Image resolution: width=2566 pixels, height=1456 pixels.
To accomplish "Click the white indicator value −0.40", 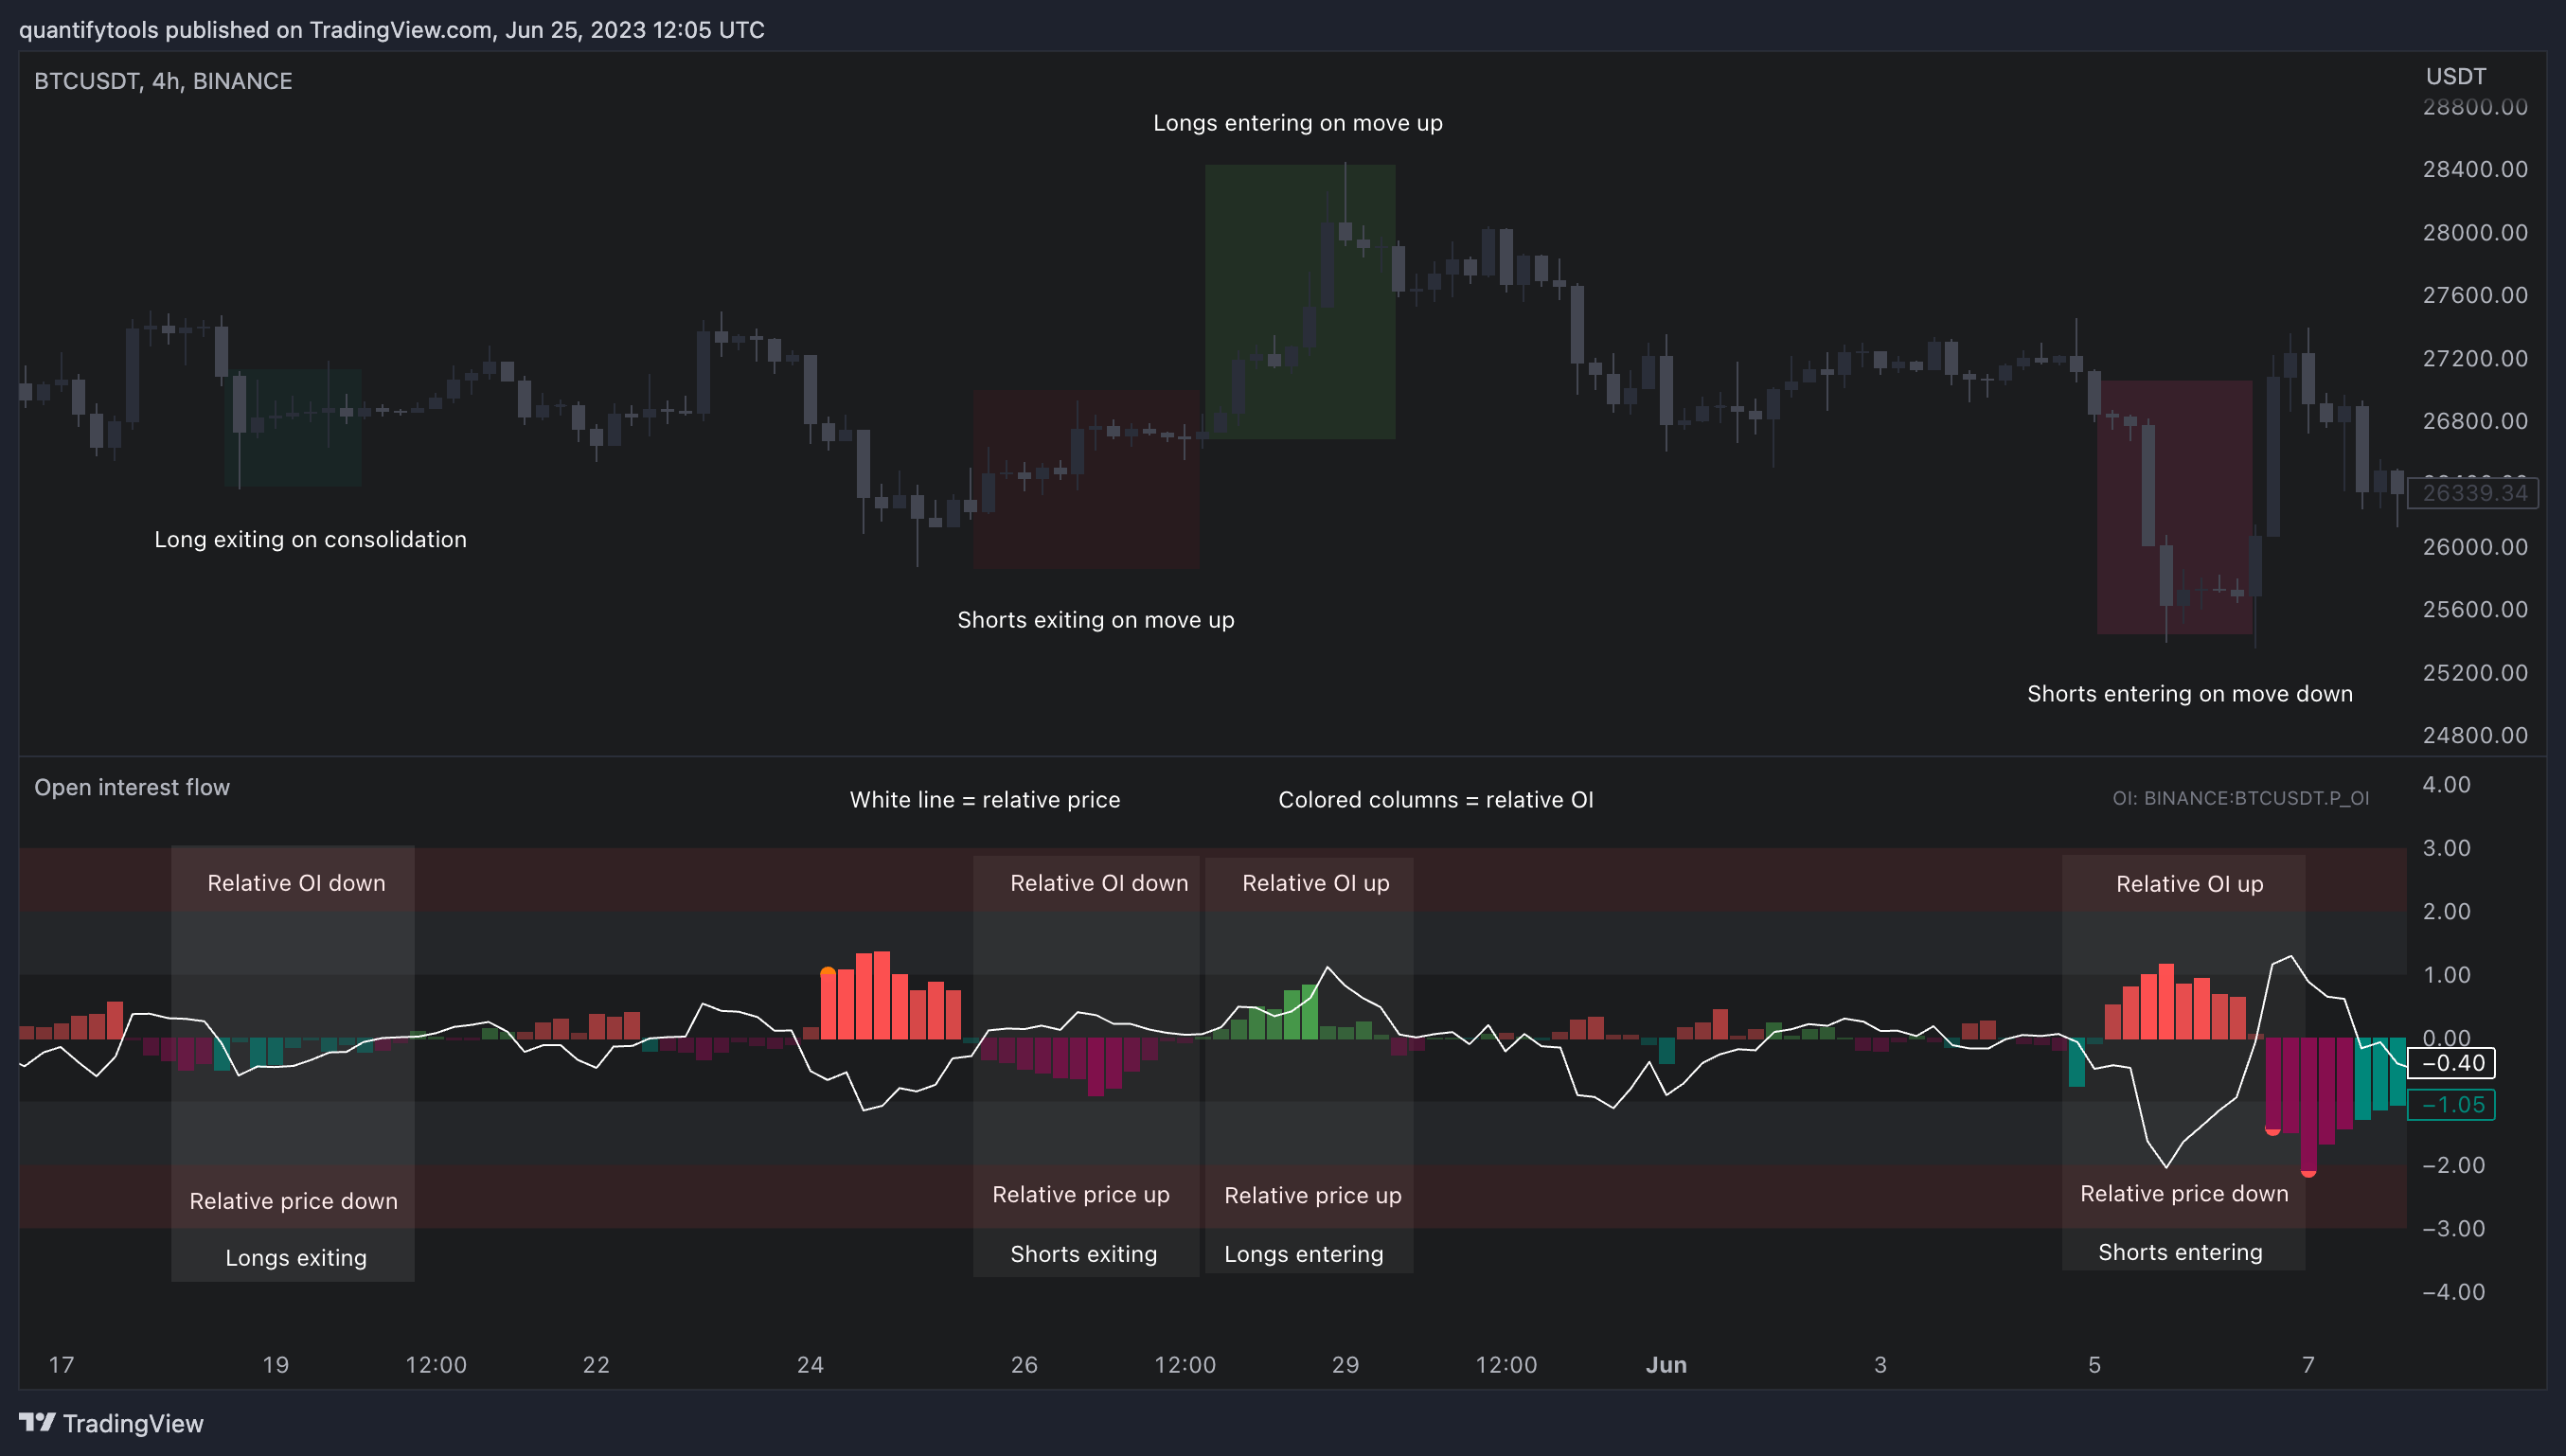I will pyautogui.click(x=2451, y=1063).
